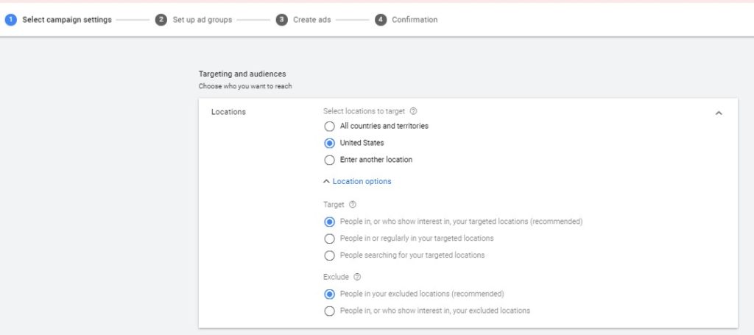Choose People in, or show interest in, excluded locations
This screenshot has width=754, height=335.
tap(329, 311)
